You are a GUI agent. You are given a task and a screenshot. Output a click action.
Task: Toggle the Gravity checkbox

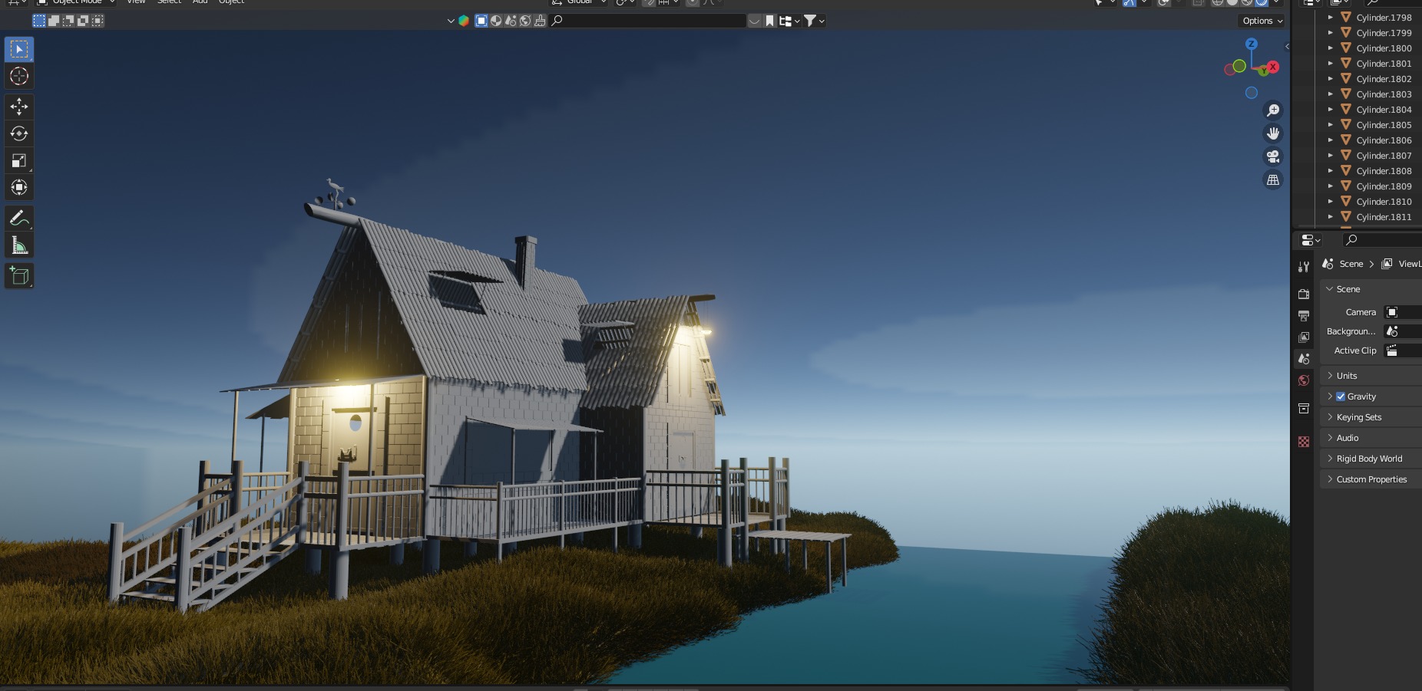(x=1341, y=397)
